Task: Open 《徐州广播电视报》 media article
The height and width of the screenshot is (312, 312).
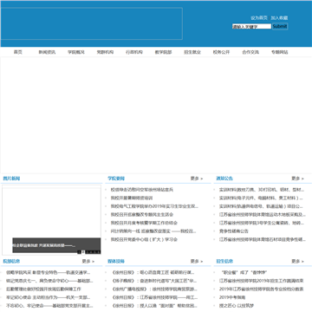Action: pyautogui.click(x=154, y=289)
